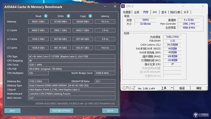Viewport: 211px width, 119px height.
Task: Click the Save button in AIDA64
Action: (x=12, y=111)
